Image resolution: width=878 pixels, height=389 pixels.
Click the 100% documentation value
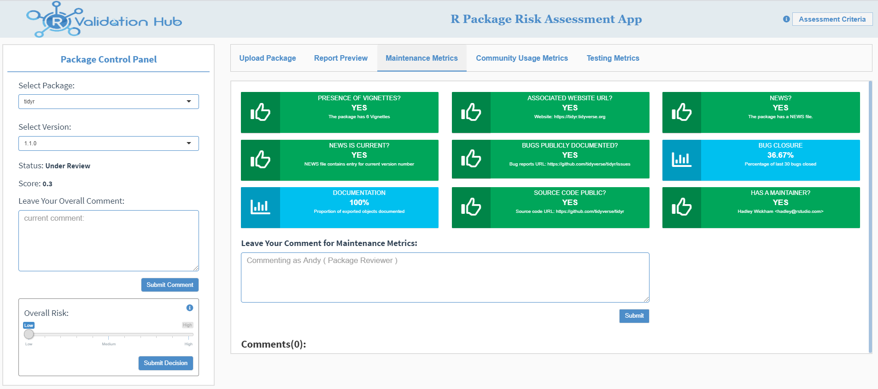click(x=359, y=203)
